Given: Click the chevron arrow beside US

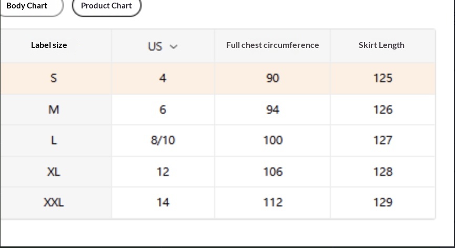Looking at the screenshot, I should pos(174,46).
